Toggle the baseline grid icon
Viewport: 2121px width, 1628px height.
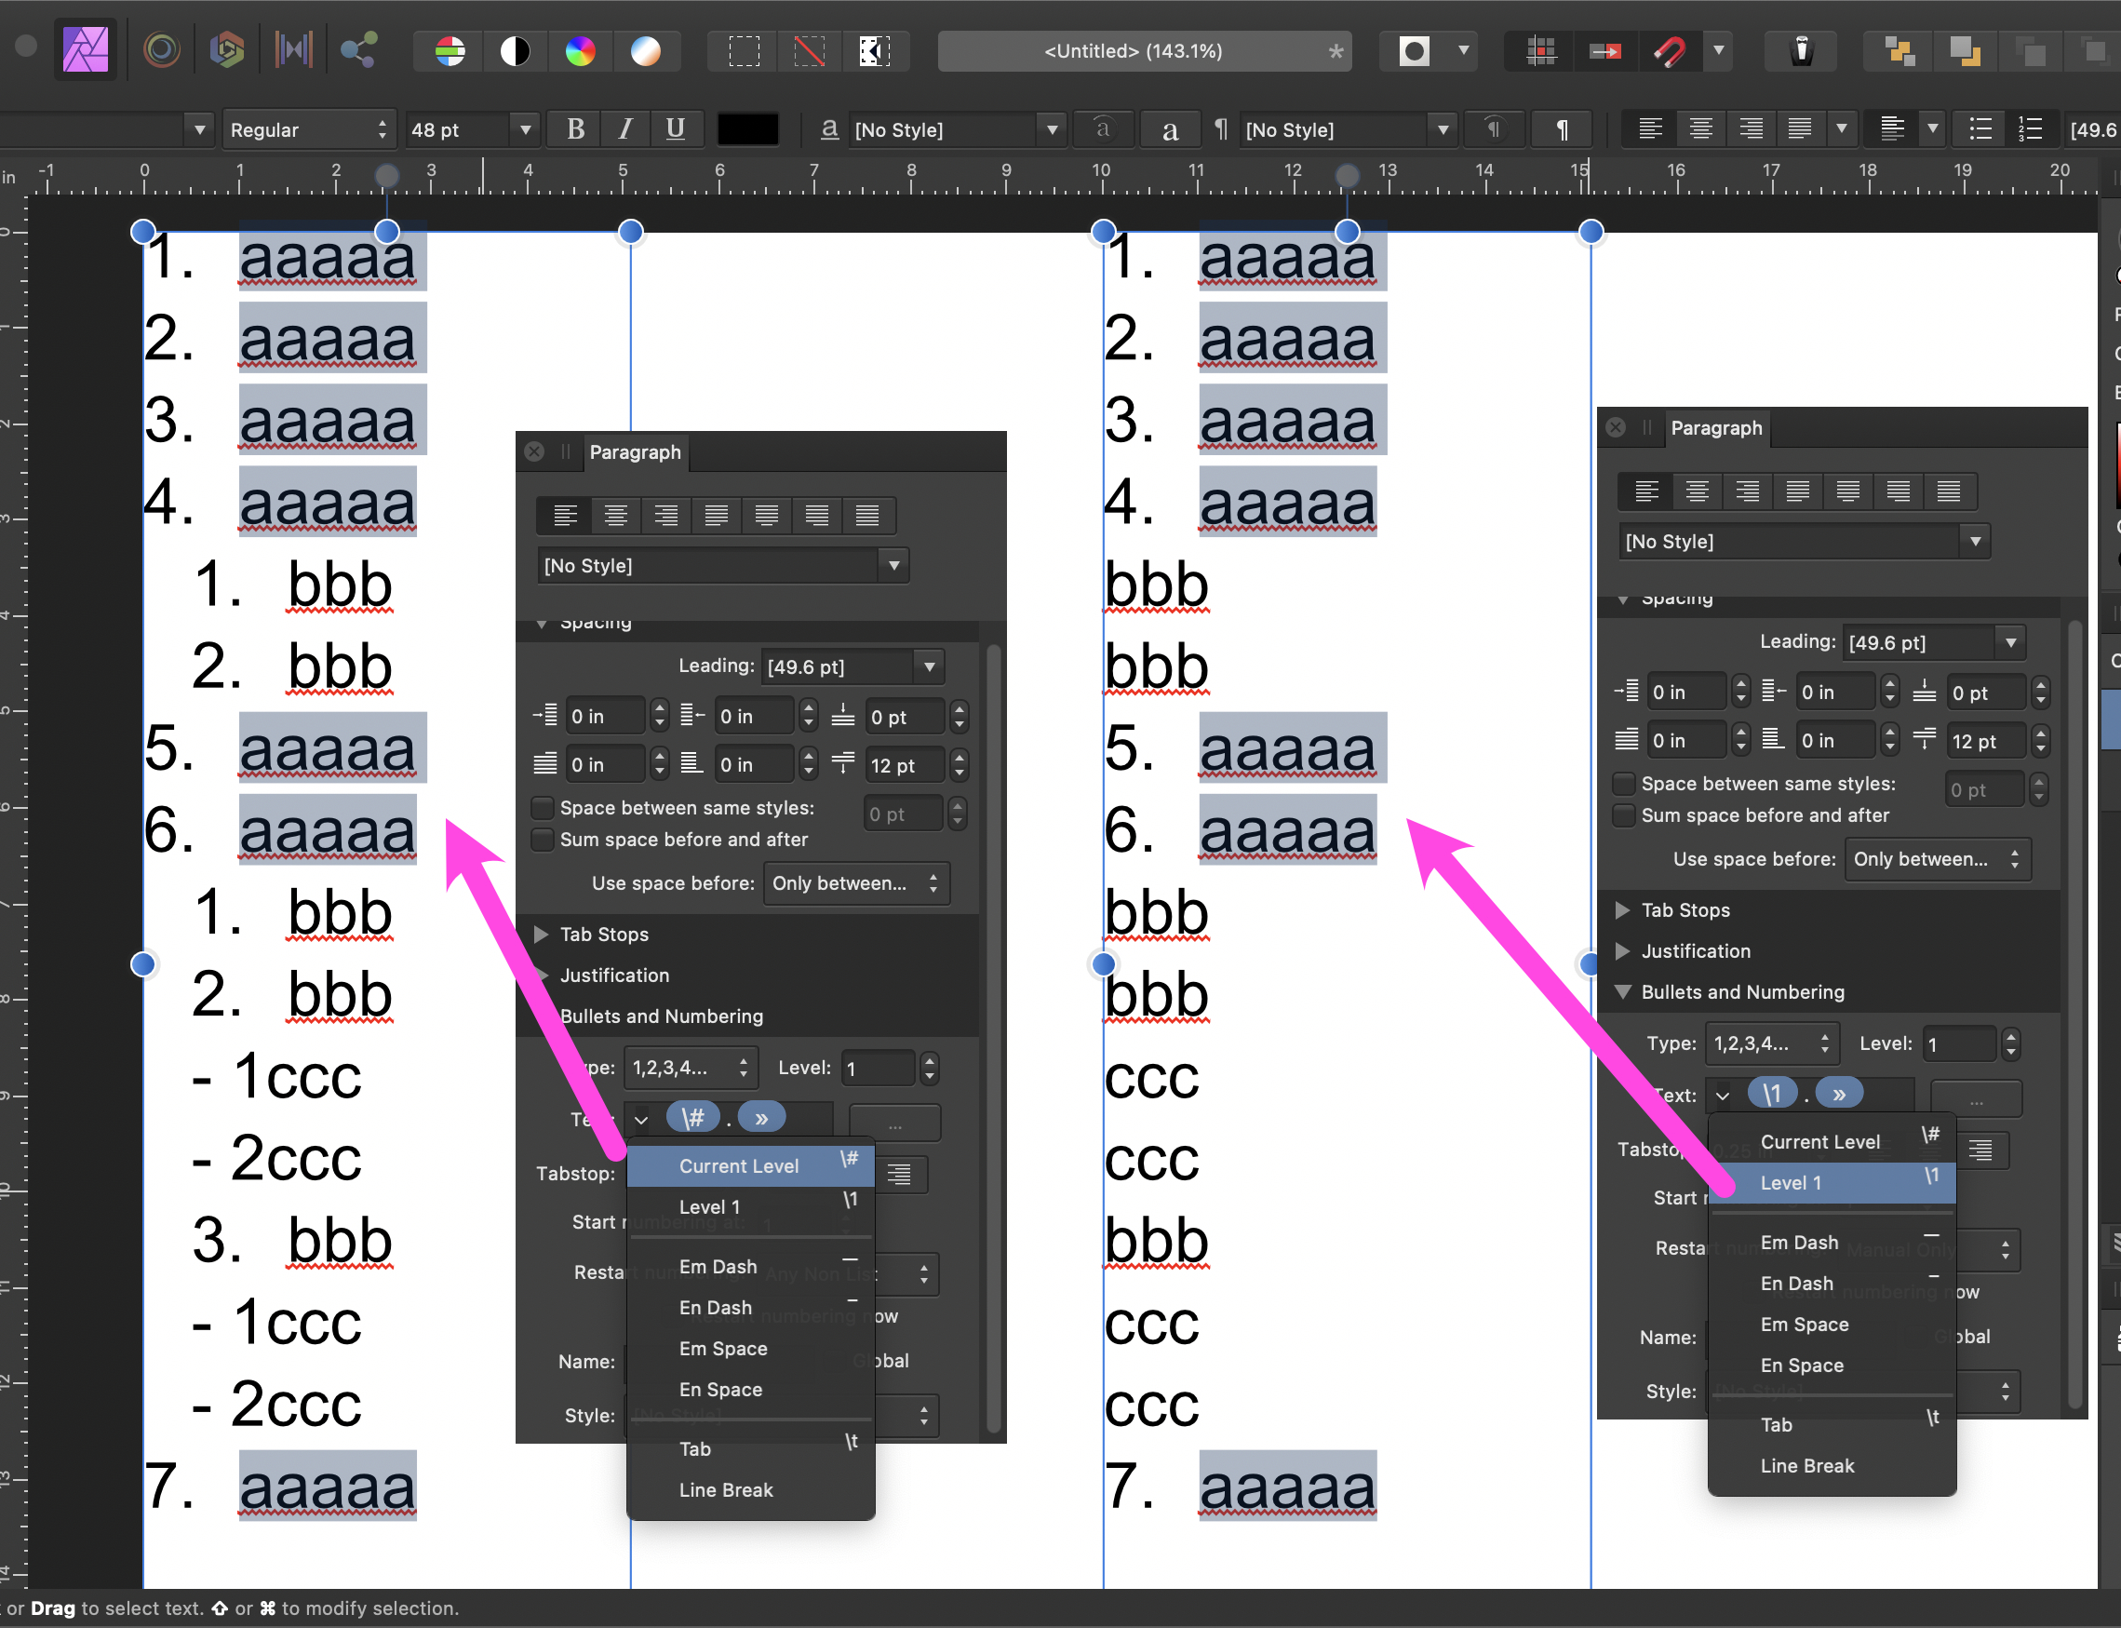[x=1540, y=51]
